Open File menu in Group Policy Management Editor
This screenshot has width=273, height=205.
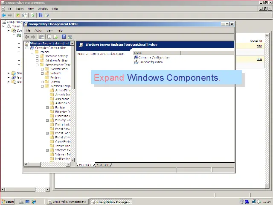[28, 30]
